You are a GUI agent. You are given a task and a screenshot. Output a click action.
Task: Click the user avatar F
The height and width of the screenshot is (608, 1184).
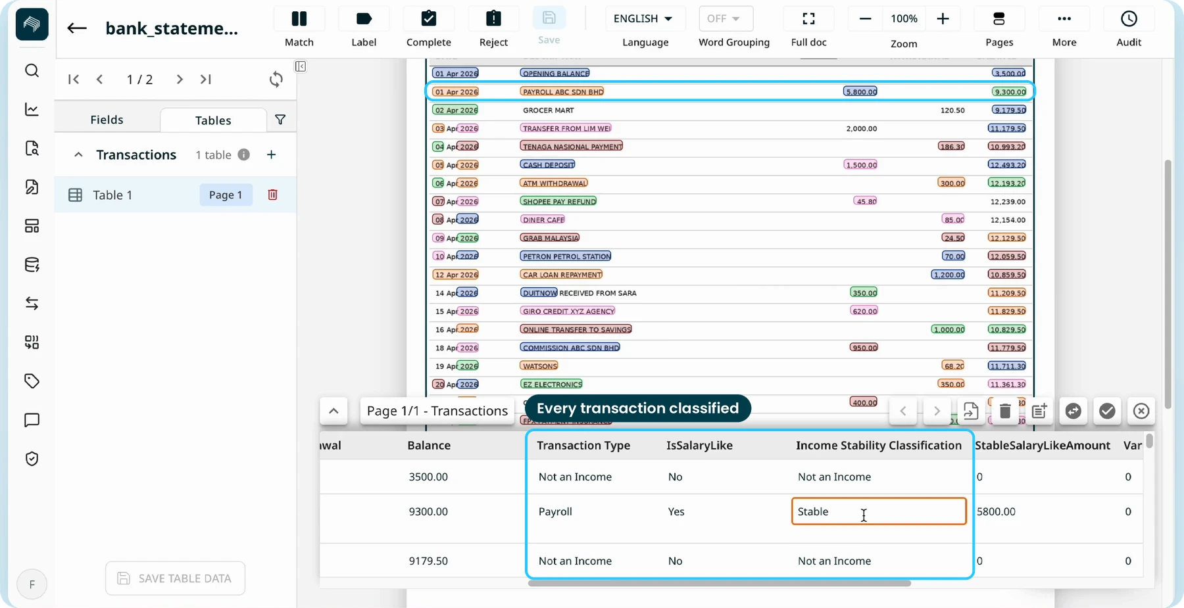[x=32, y=584]
